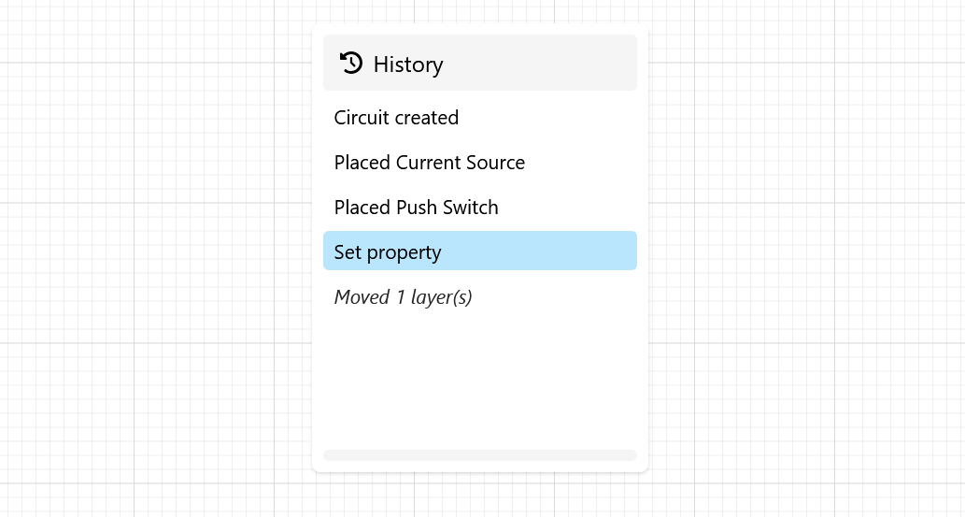Select the Placed Current Source history entry
Viewport: 965px width, 517px height.
coord(429,163)
